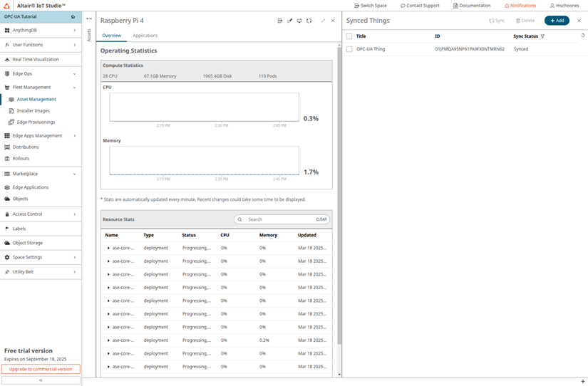Click the first Raspberry Pi 4 header export icon

pyautogui.click(x=280, y=21)
